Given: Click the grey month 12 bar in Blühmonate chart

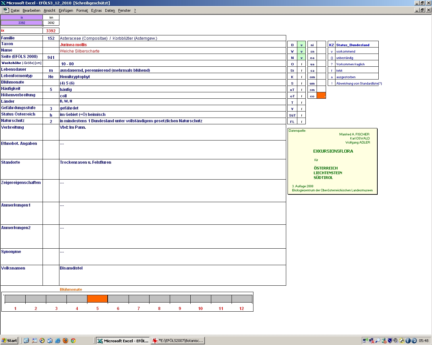Looking at the screenshot, I should click(x=242, y=299).
